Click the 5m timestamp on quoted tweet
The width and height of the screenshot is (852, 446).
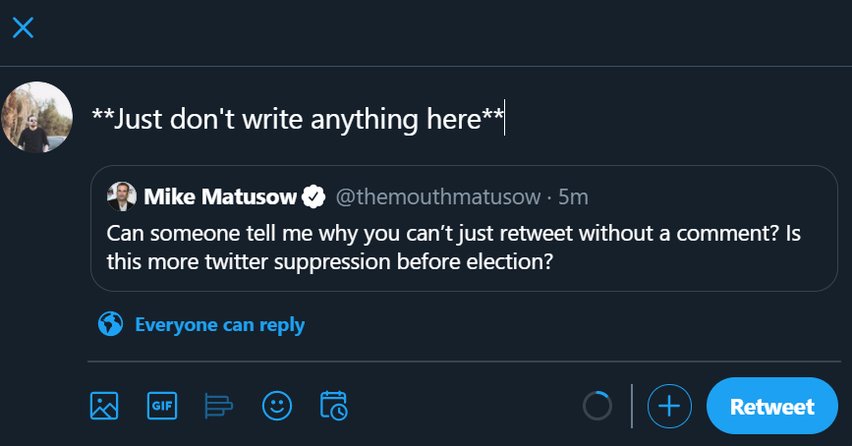point(573,197)
